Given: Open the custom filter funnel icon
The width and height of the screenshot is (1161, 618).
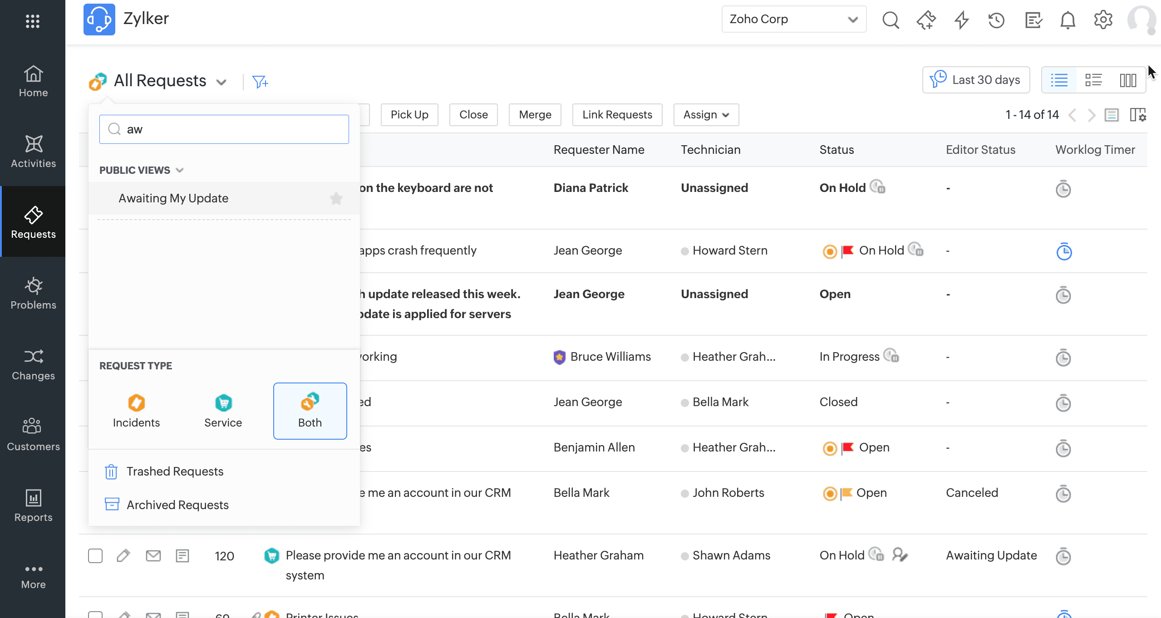Looking at the screenshot, I should pyautogui.click(x=260, y=82).
